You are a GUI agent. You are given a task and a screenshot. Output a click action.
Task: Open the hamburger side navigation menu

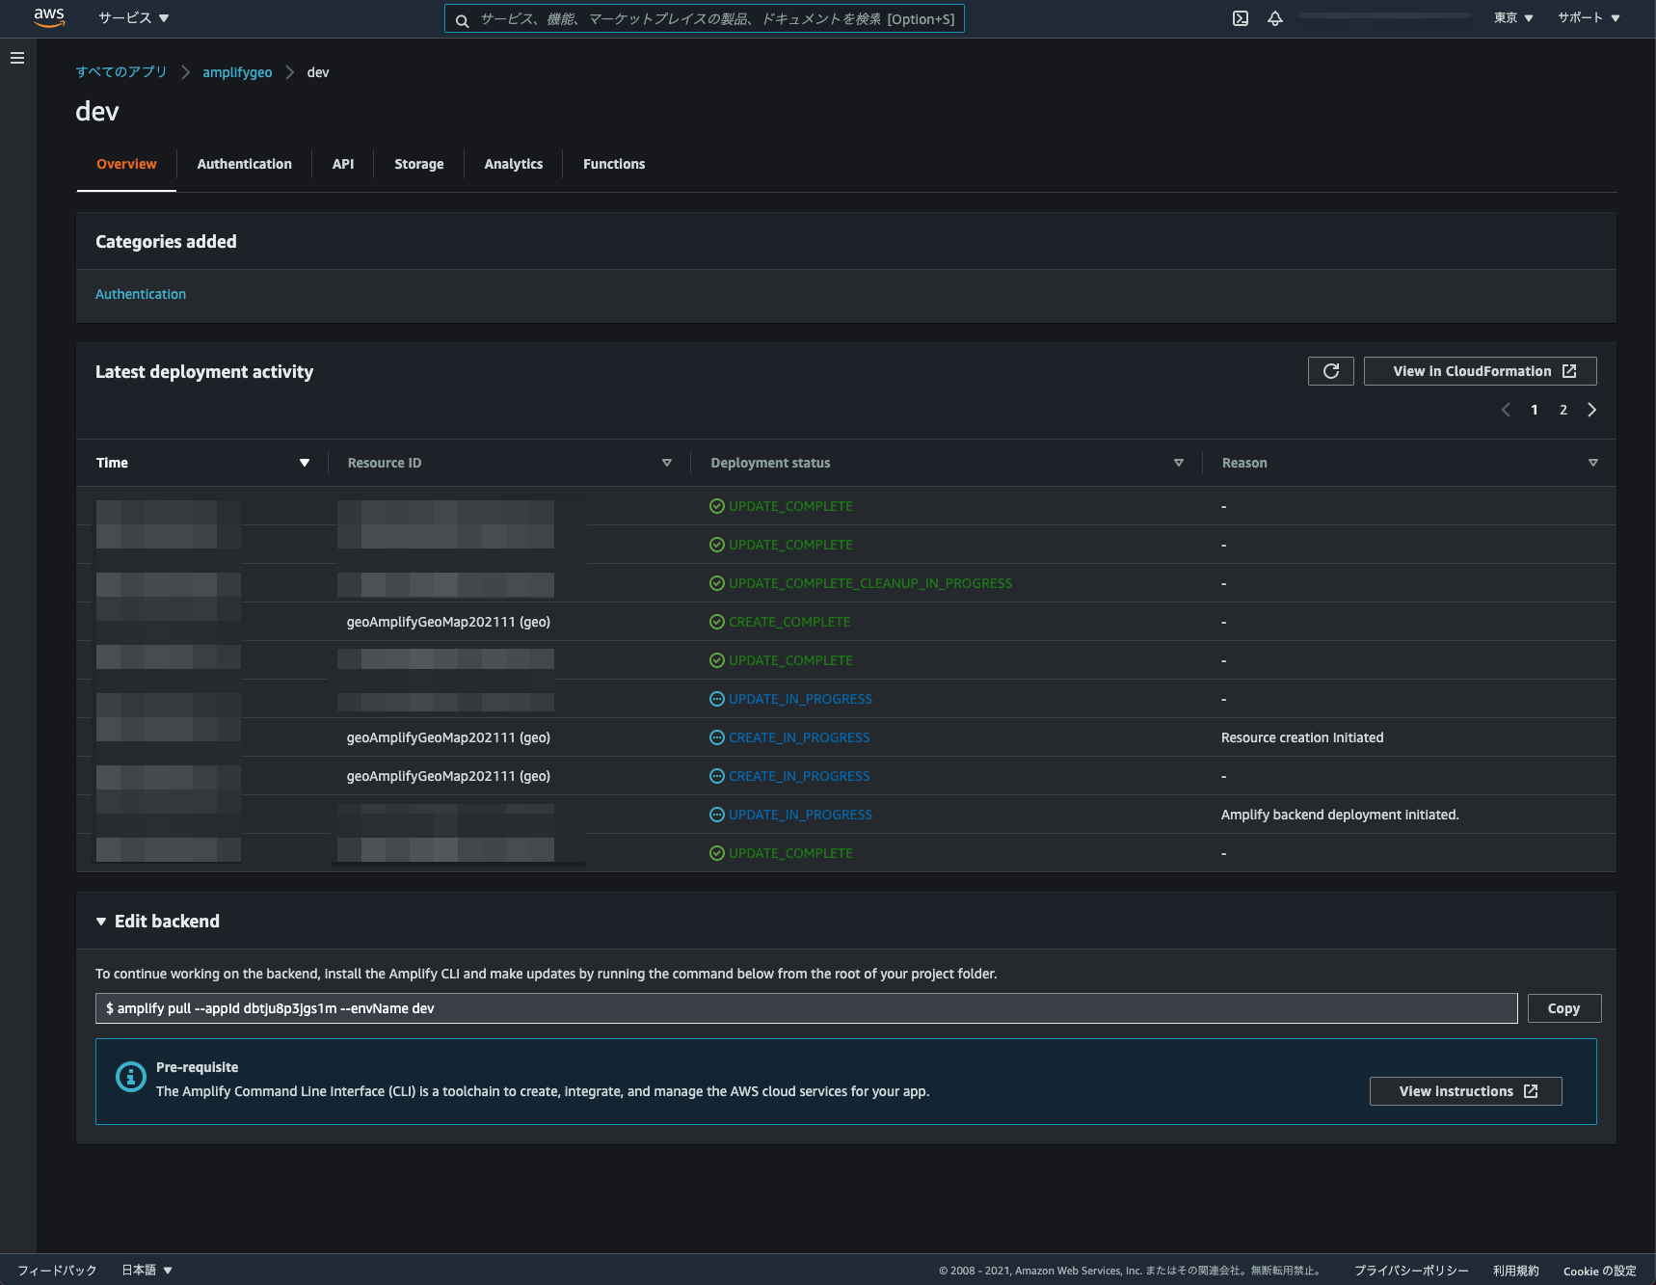[x=17, y=58]
